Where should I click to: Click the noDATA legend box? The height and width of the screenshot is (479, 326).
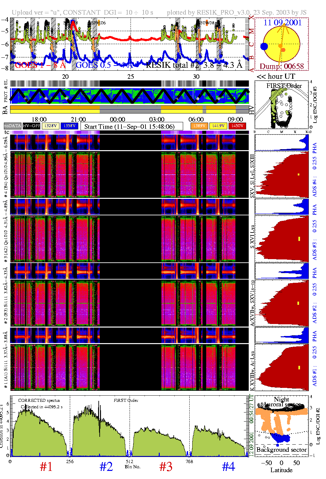(x=13, y=126)
